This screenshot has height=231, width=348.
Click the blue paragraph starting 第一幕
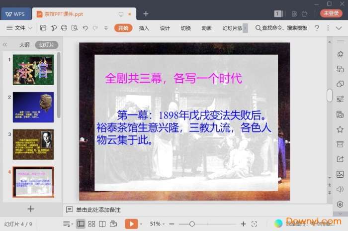pos(184,127)
